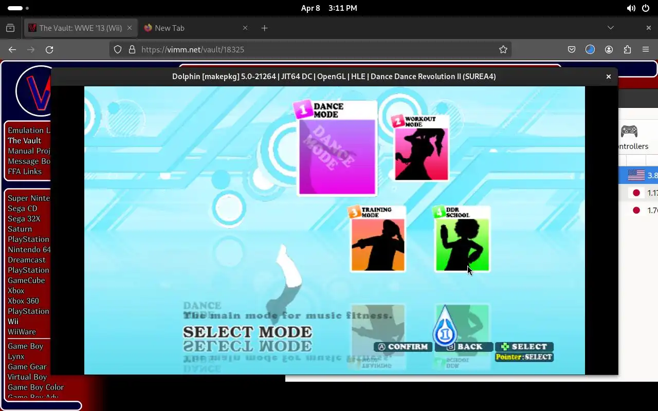The image size is (658, 411).
Task: Open the Nintendo 64 system link
Action: [x=29, y=249]
